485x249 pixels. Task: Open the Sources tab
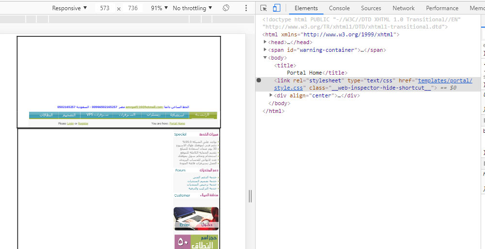click(x=371, y=8)
